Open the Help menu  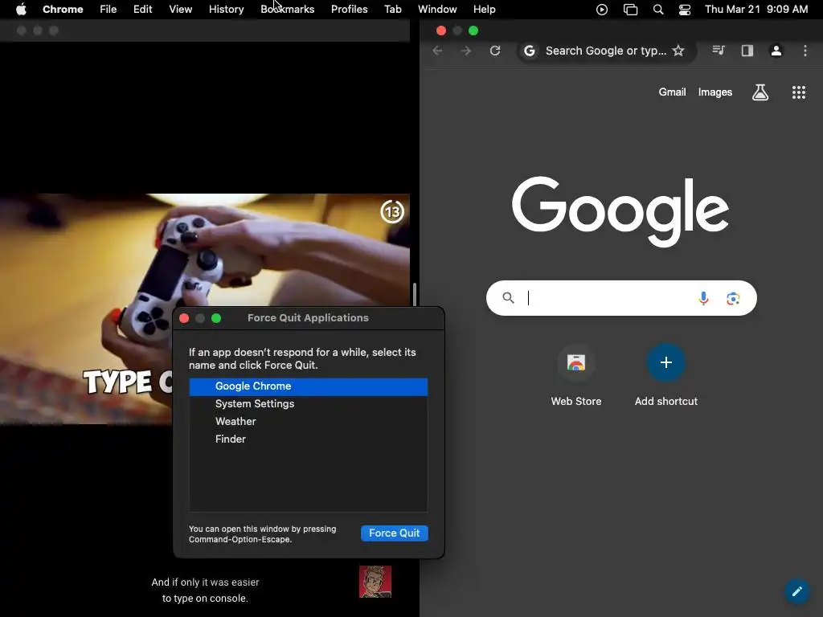click(x=484, y=9)
